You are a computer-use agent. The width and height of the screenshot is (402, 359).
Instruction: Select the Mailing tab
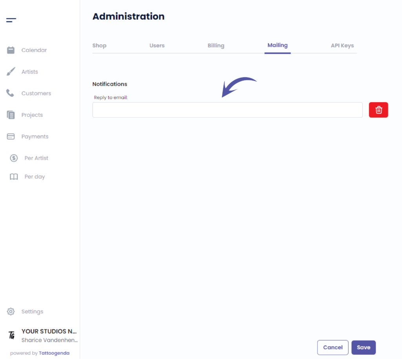pyautogui.click(x=278, y=46)
